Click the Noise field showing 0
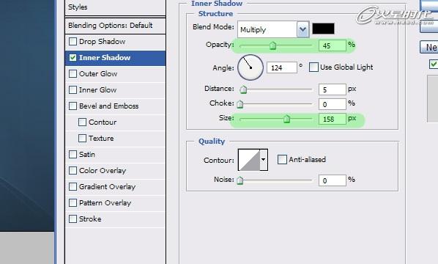Screen dimensions: 438x264 (332, 180)
